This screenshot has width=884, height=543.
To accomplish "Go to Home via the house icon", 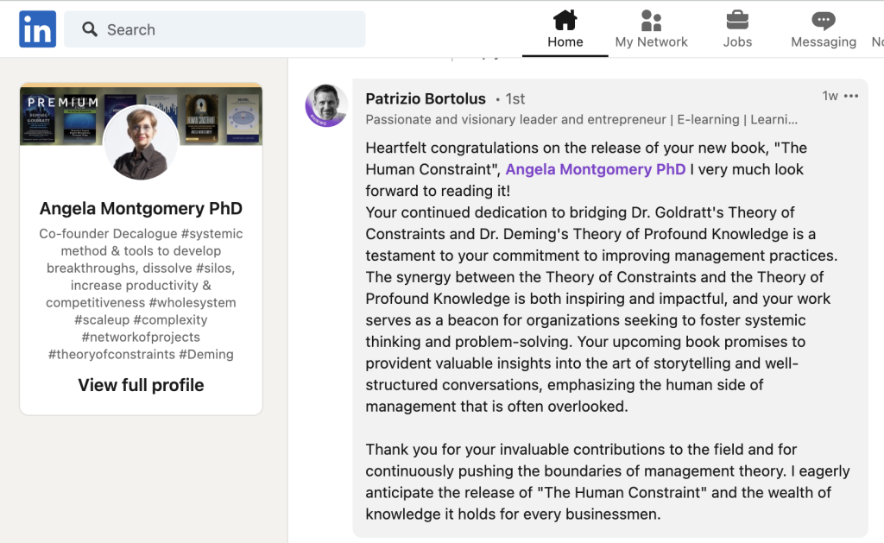I will pos(565,21).
